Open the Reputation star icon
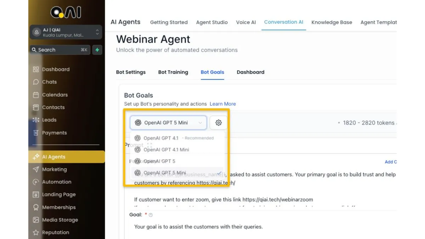 [36, 233]
